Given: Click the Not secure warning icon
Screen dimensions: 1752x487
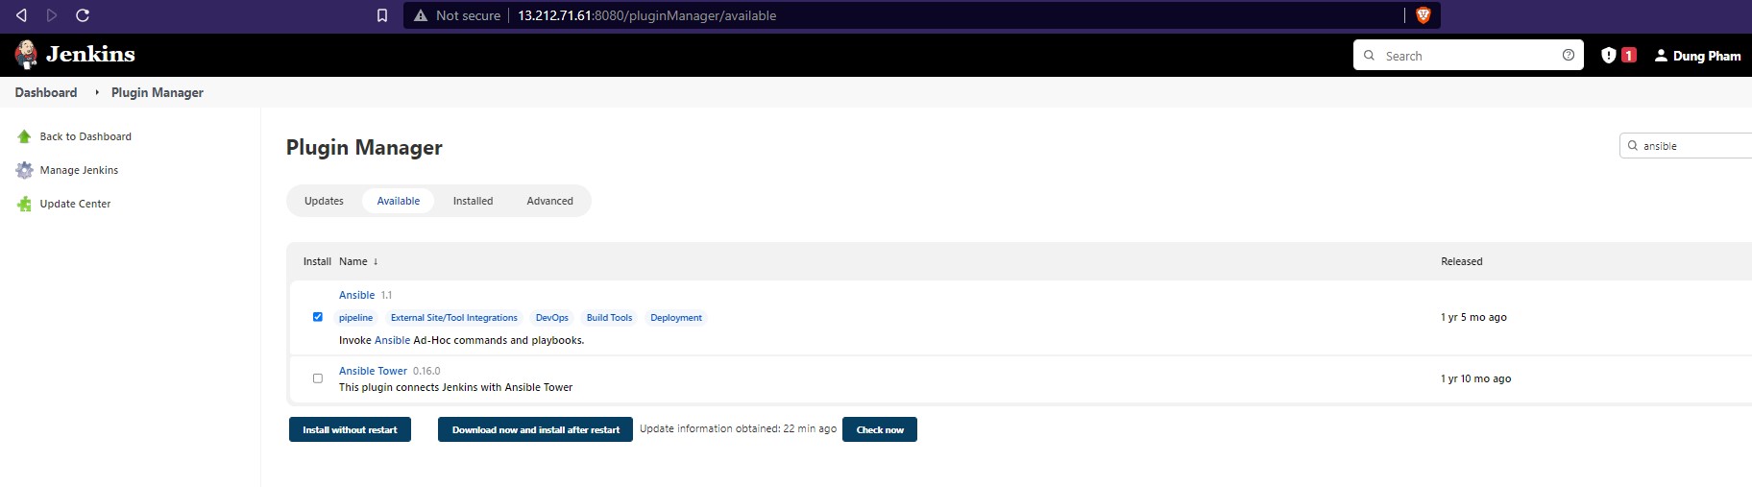Looking at the screenshot, I should pyautogui.click(x=421, y=15).
